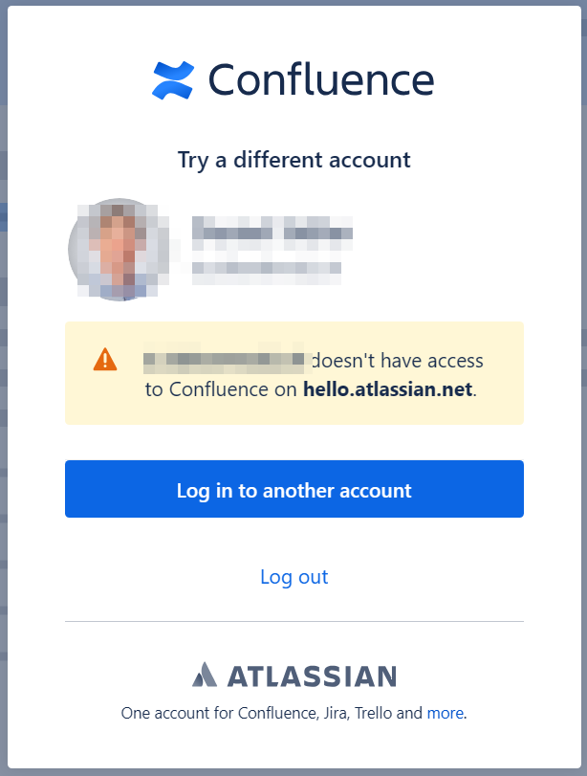Click the horizontal divider above Atlassian logo
Screen dimensions: 587x776
click(x=294, y=621)
